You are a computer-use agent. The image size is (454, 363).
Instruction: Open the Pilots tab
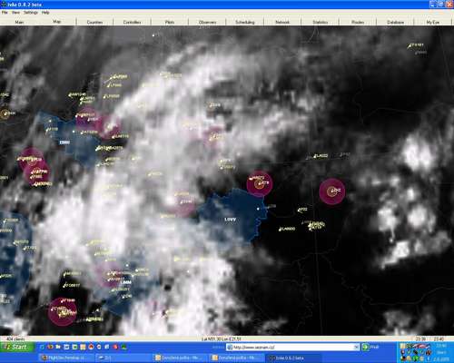(170, 22)
